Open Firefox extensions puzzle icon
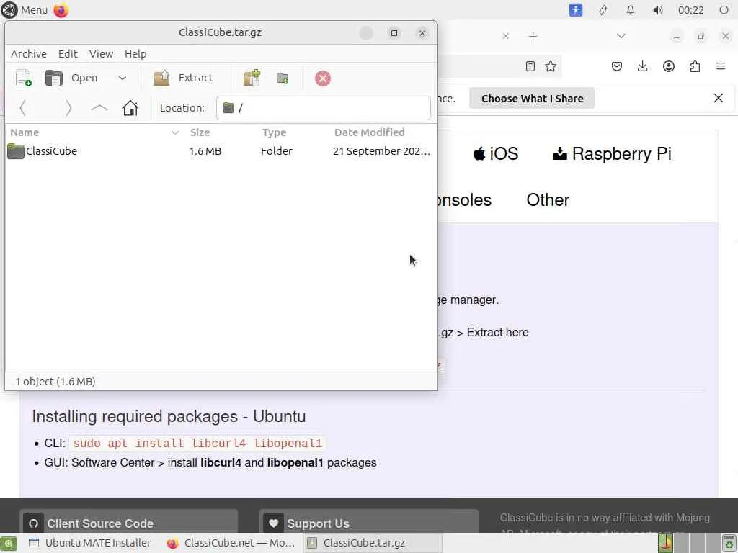Viewport: 738px width, 553px height. tap(695, 66)
